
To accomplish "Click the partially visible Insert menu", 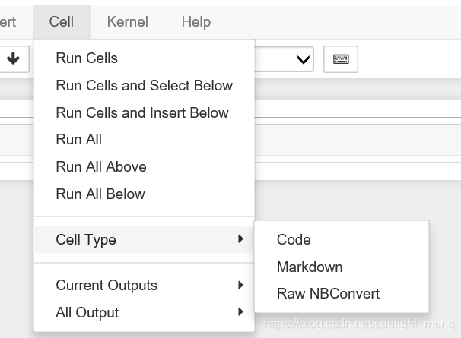I will pos(8,21).
